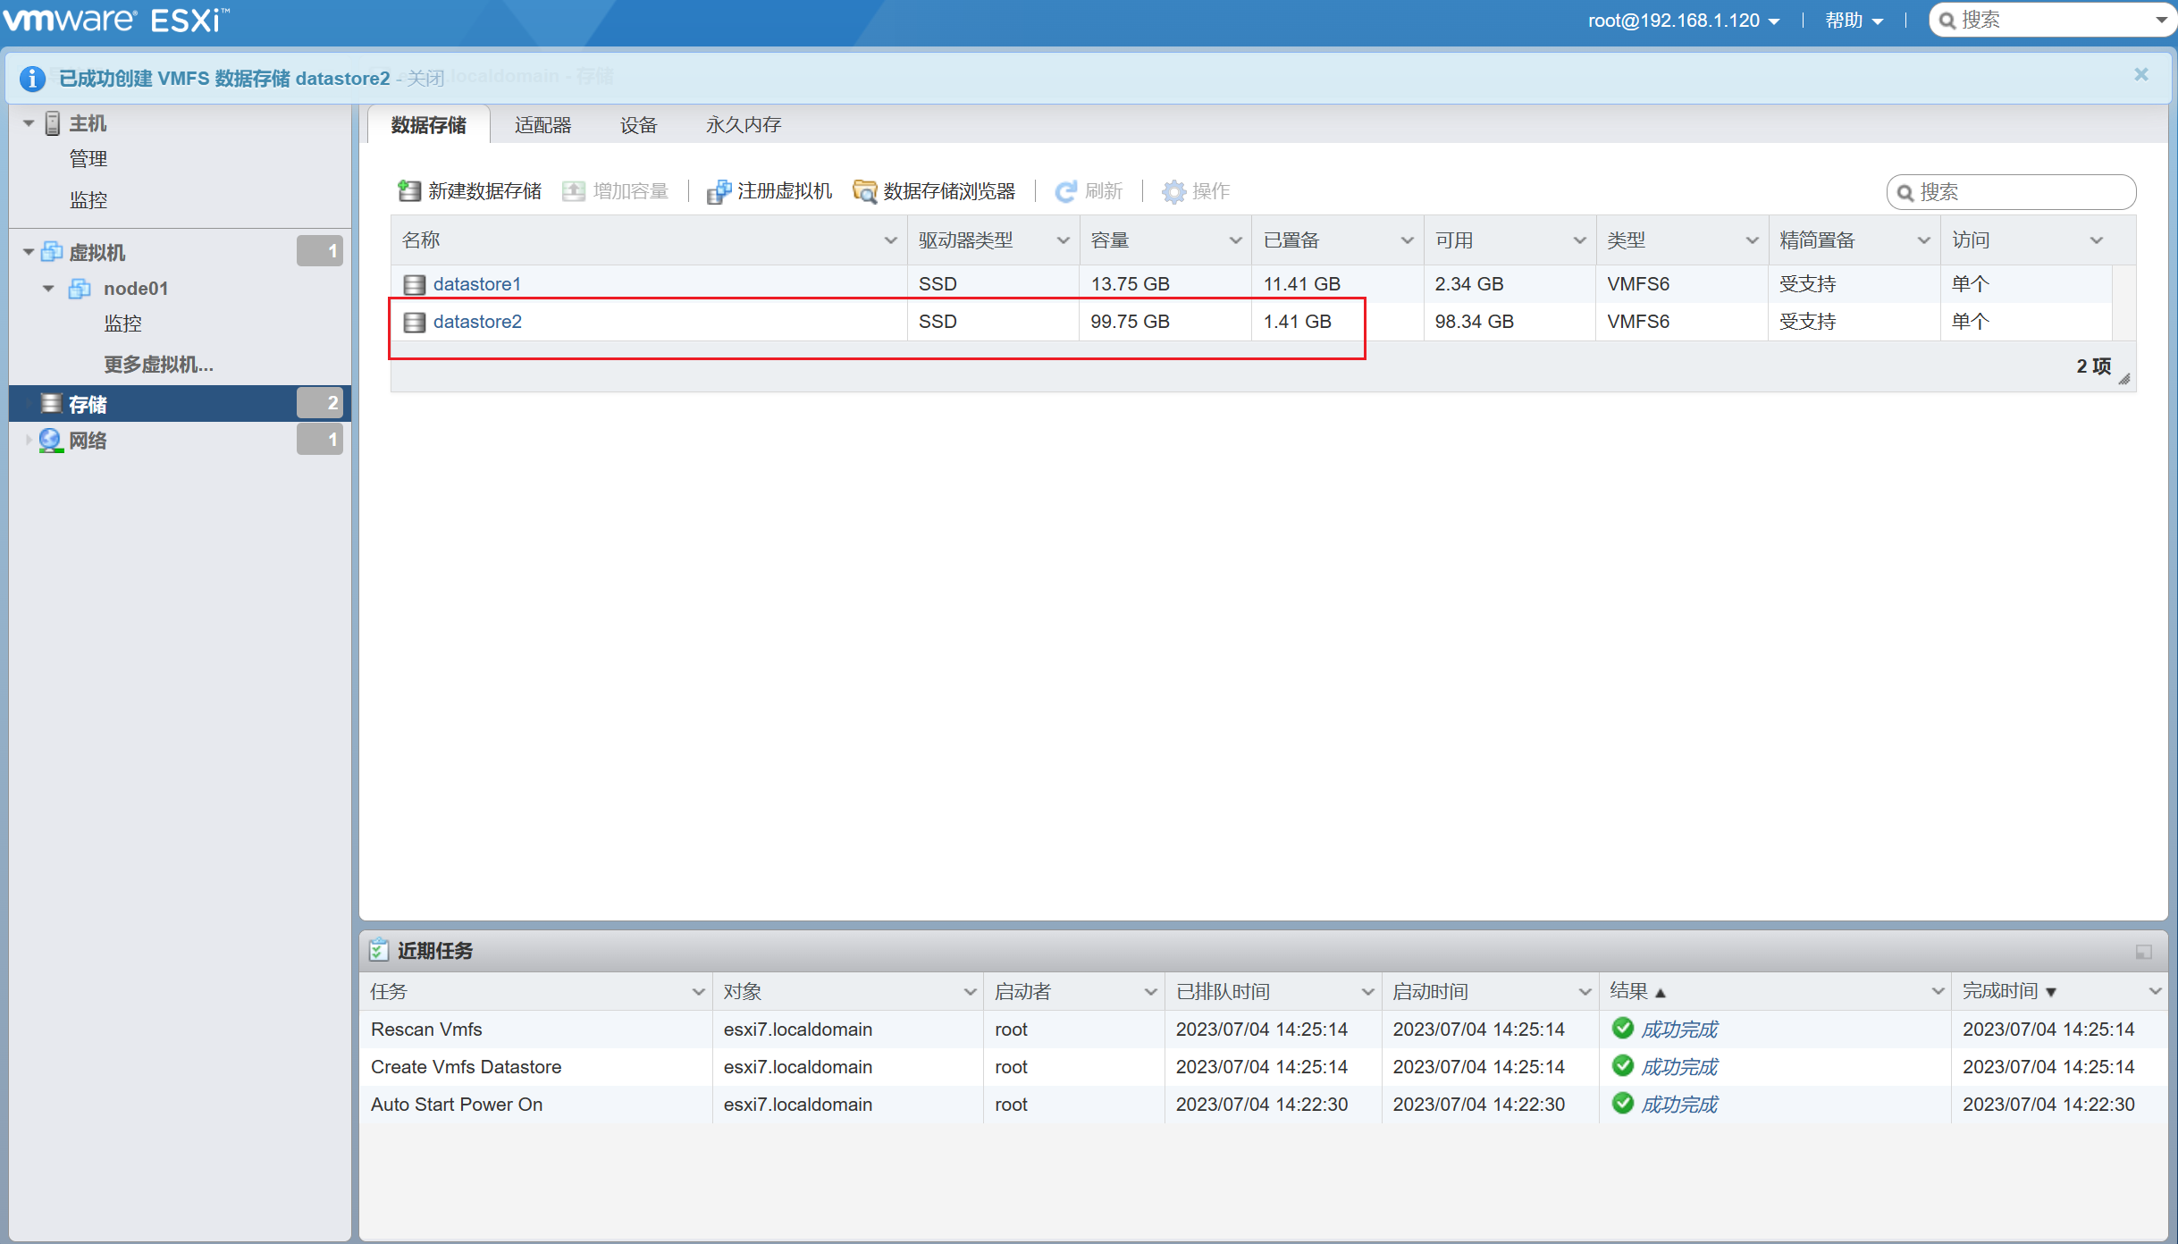Click the Virtual Machines count badge 1
Viewport: 2178px width, 1244px height.
coord(320,251)
